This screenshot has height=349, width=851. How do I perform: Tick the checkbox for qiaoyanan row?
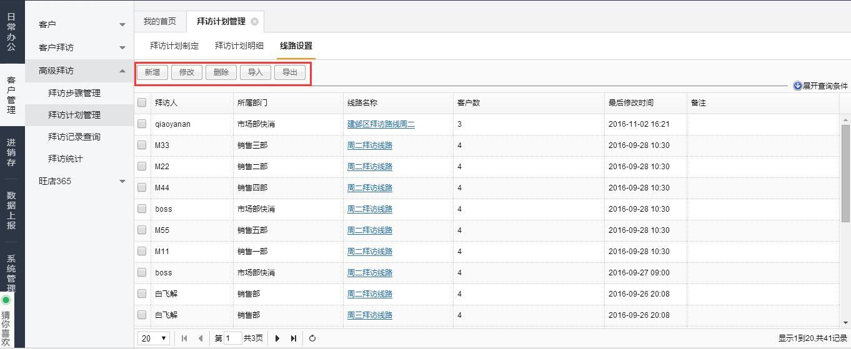click(142, 124)
